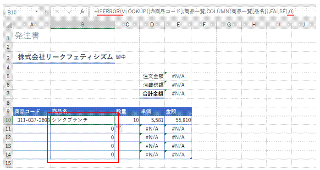320x170 pixels.
Task: Click the #N/A cell next to 合計金額
Action: 178,94
